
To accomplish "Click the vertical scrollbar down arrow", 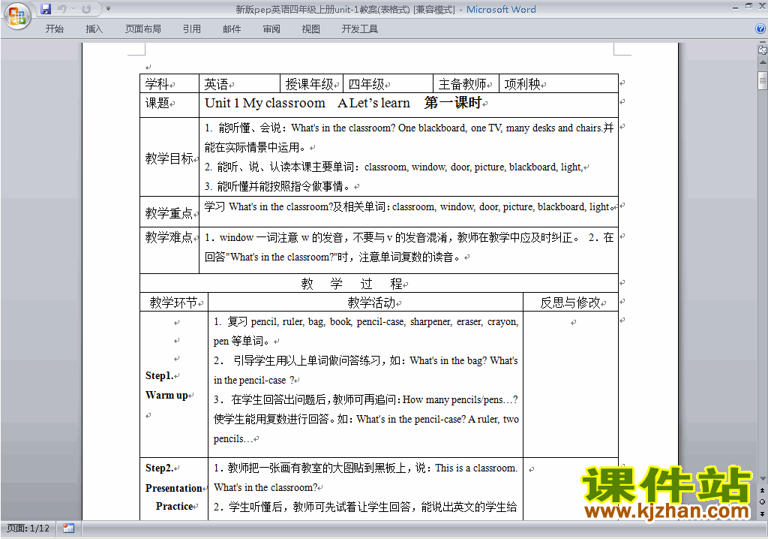I will [x=763, y=479].
